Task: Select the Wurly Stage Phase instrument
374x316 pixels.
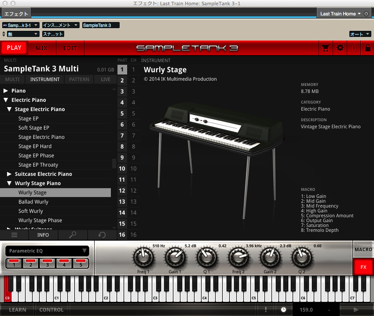Action: pyautogui.click(x=55, y=220)
